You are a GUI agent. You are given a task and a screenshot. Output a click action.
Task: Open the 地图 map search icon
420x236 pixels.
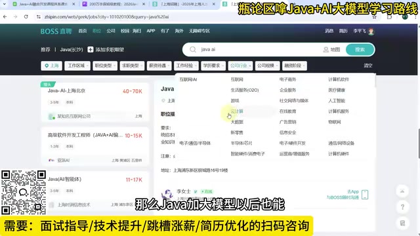pyautogui.click(x=331, y=50)
